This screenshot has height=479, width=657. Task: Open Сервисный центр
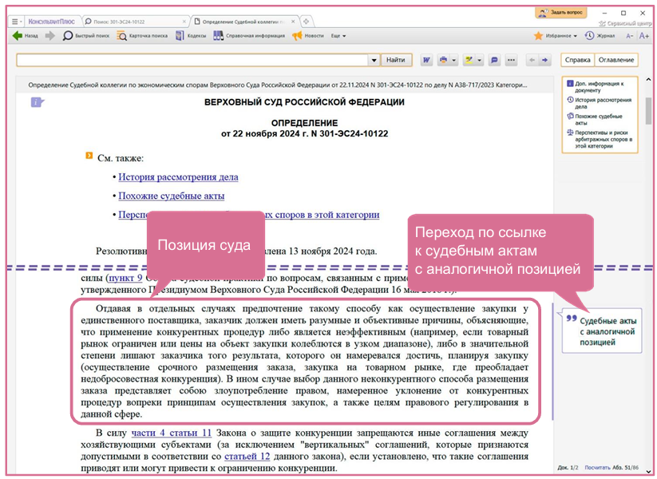[625, 23]
